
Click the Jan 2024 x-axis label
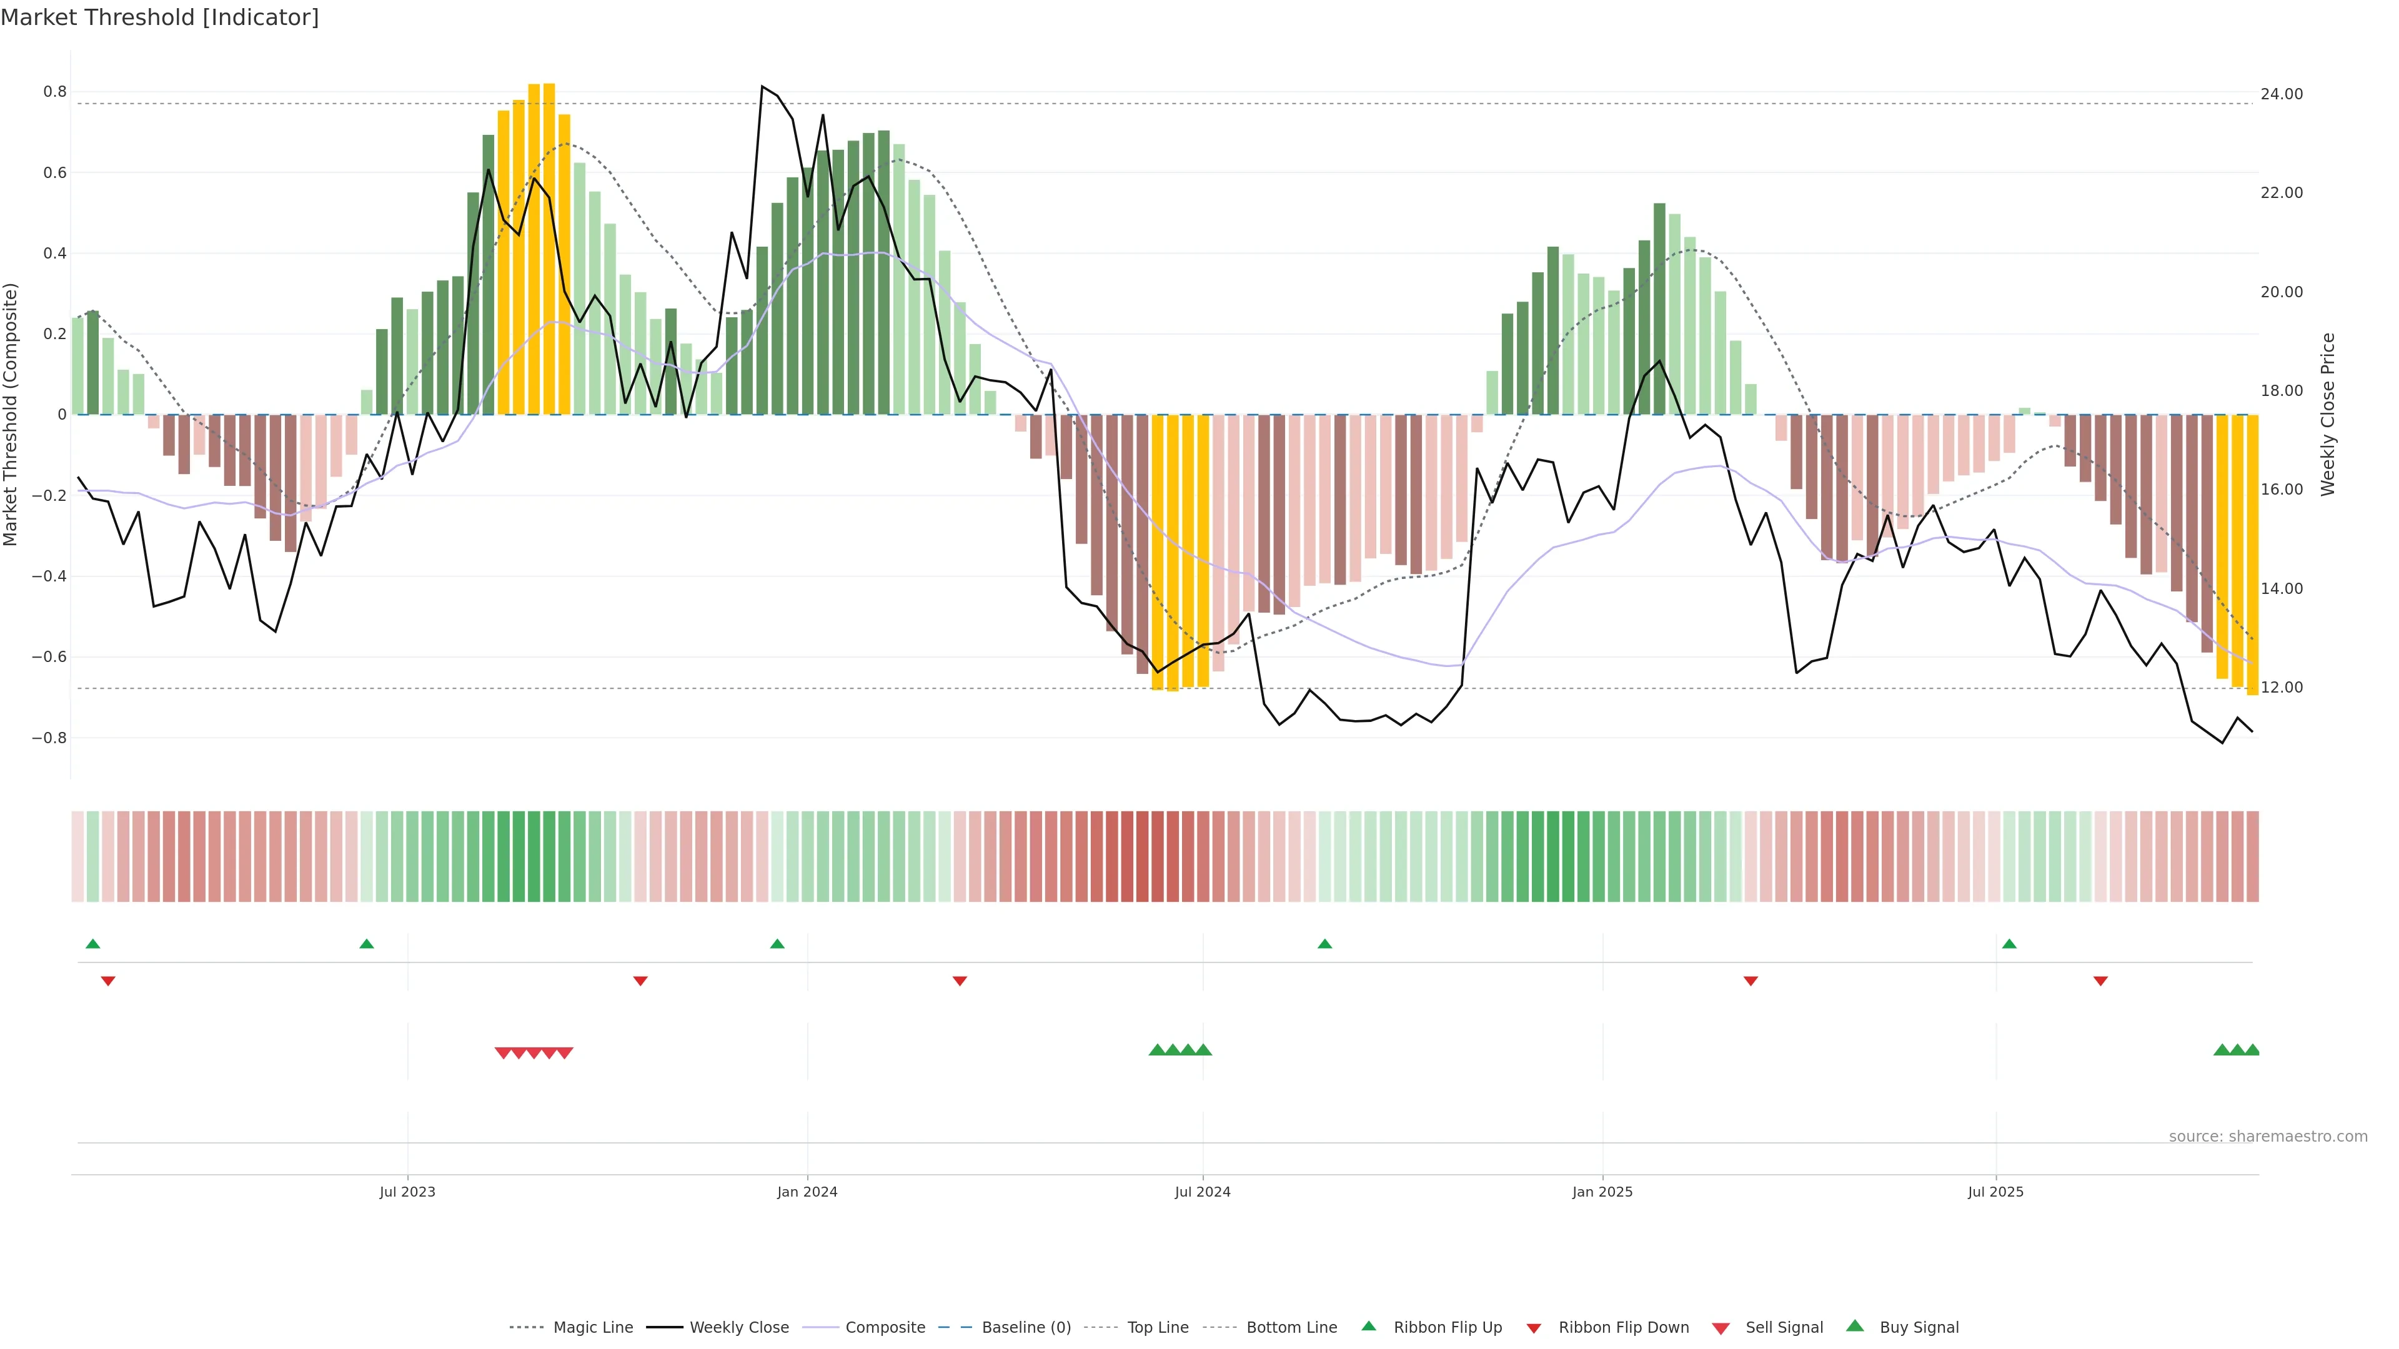point(807,1192)
